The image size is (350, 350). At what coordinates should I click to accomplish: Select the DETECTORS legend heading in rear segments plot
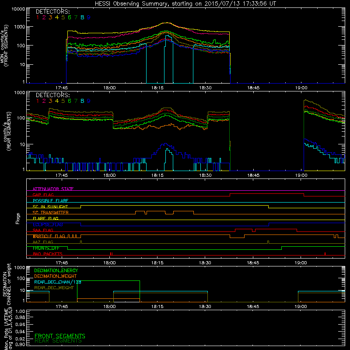pyautogui.click(x=52, y=95)
